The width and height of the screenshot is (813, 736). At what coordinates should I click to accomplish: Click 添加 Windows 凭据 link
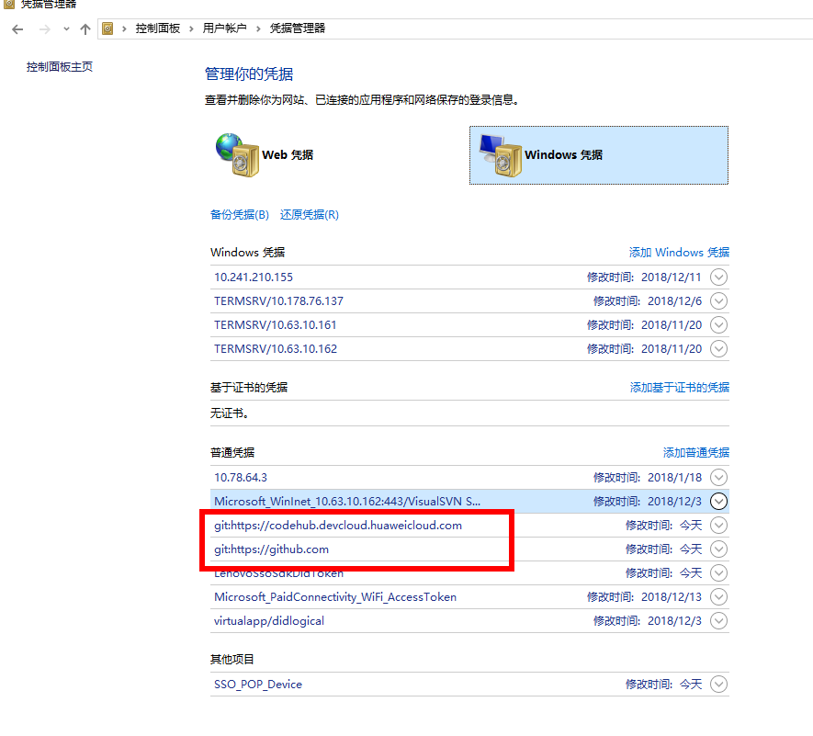coord(679,253)
